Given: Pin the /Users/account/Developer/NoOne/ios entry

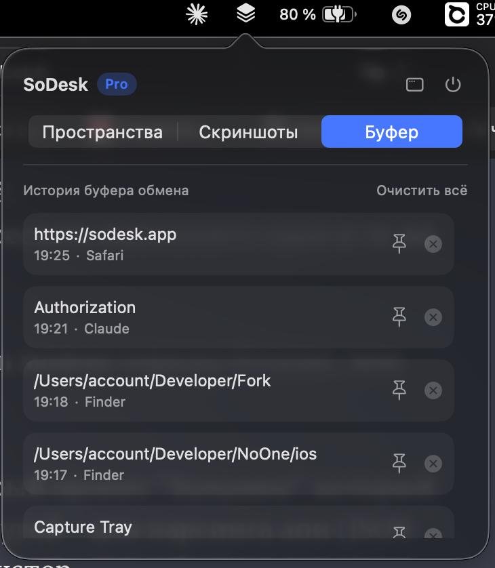Looking at the screenshot, I should [x=399, y=464].
